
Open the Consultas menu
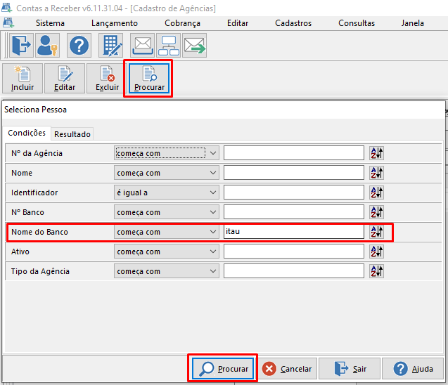(357, 23)
